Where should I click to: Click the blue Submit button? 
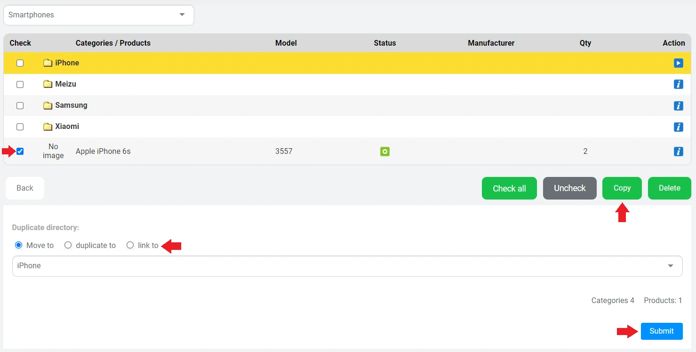pyautogui.click(x=661, y=331)
